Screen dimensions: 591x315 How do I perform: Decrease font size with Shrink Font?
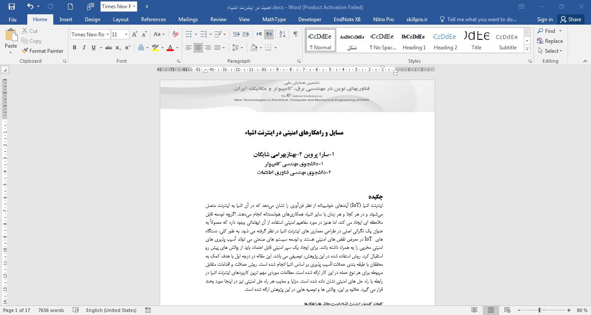coord(144,34)
